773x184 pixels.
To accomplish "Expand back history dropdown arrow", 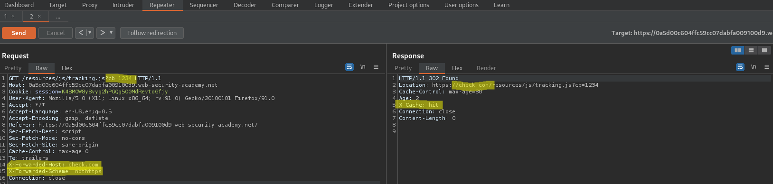I will point(90,33).
